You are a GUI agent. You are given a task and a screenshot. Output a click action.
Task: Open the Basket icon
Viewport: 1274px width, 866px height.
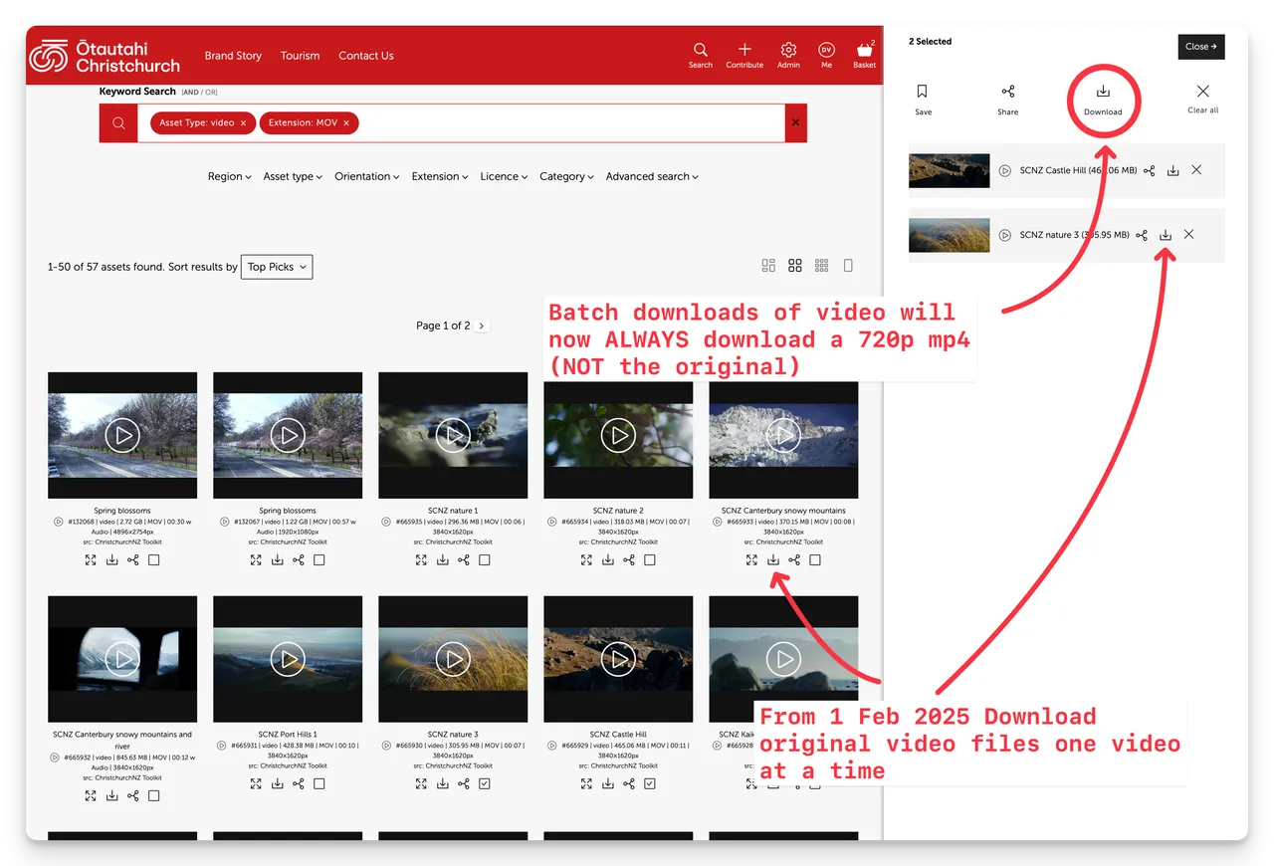point(864,51)
